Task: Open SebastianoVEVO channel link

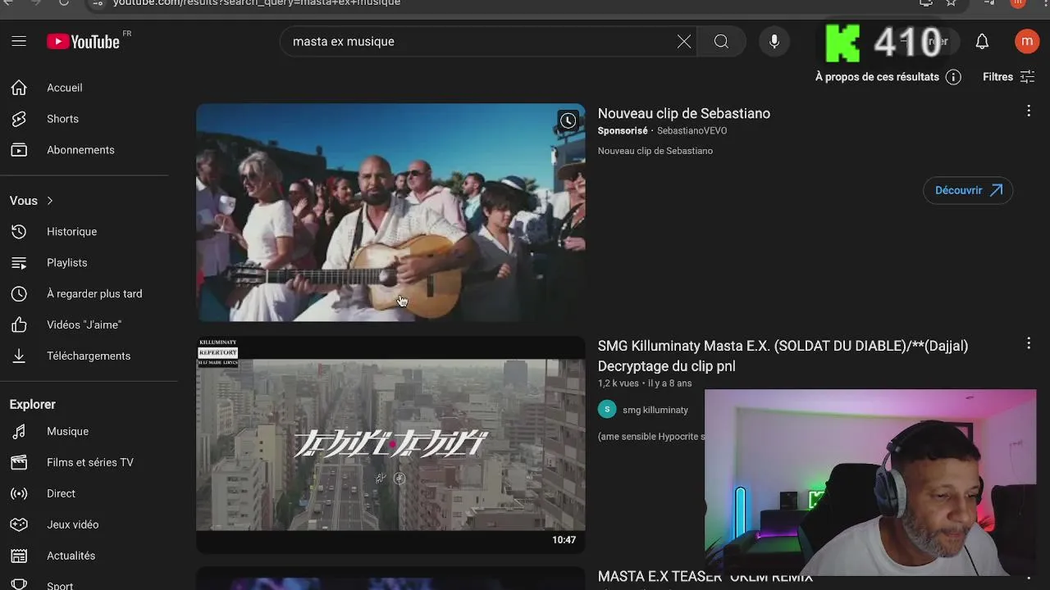Action: tap(692, 131)
